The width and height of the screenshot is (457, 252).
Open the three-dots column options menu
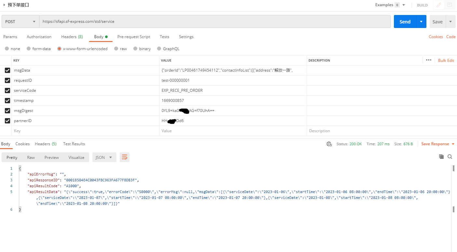click(429, 60)
